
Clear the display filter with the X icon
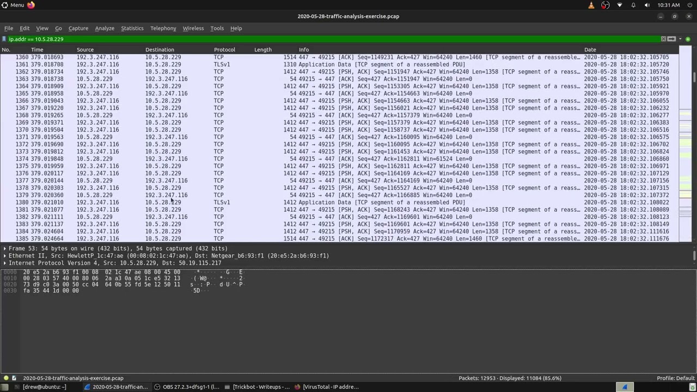[x=663, y=39]
